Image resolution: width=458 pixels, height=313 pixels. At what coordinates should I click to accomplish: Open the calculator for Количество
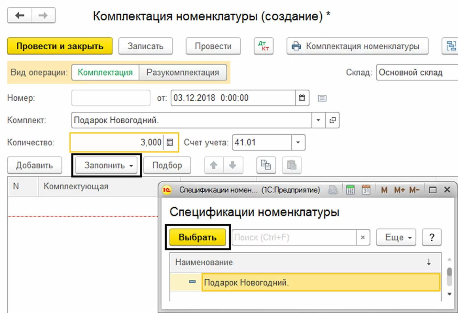tap(170, 142)
